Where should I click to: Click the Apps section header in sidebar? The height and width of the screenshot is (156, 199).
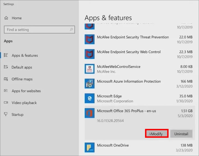click(x=8, y=41)
